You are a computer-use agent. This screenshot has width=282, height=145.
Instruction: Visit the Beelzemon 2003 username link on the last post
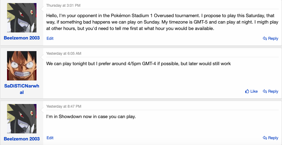click(21, 139)
